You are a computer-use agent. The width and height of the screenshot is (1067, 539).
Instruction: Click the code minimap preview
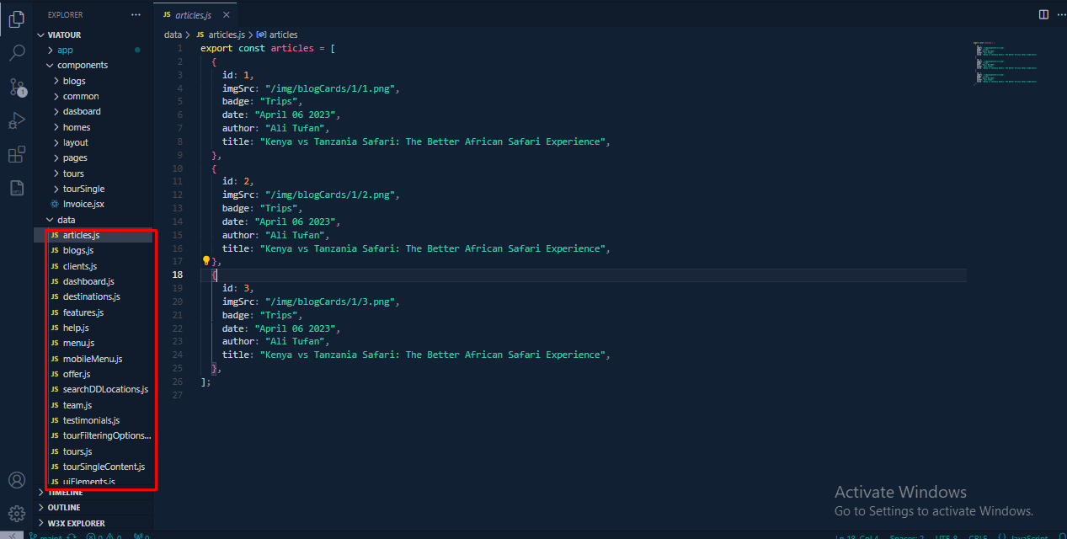coord(1006,63)
